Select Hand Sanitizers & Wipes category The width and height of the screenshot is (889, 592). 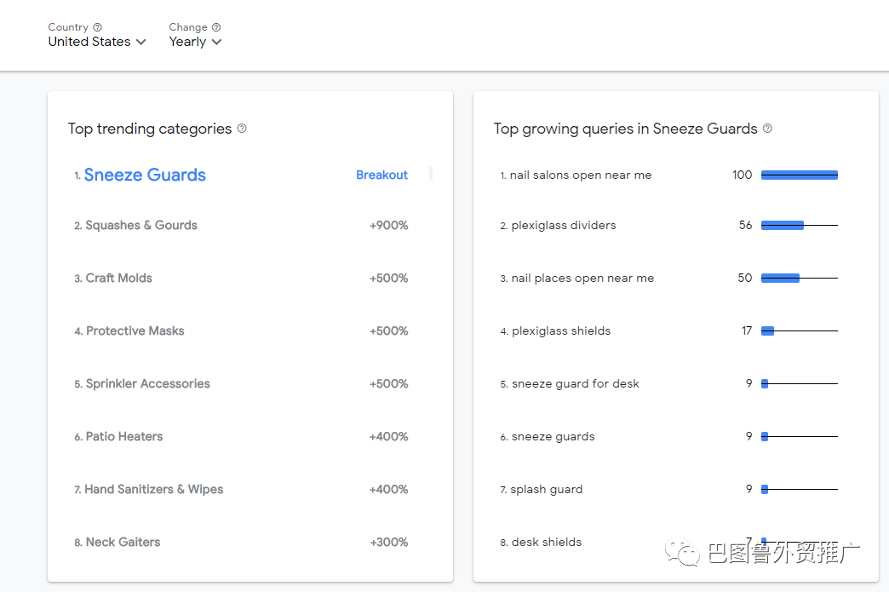click(x=153, y=490)
